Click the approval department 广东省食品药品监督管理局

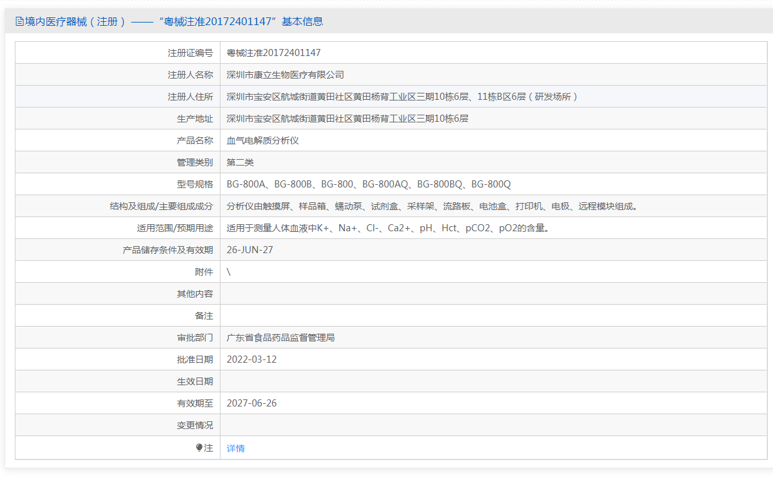coord(280,338)
